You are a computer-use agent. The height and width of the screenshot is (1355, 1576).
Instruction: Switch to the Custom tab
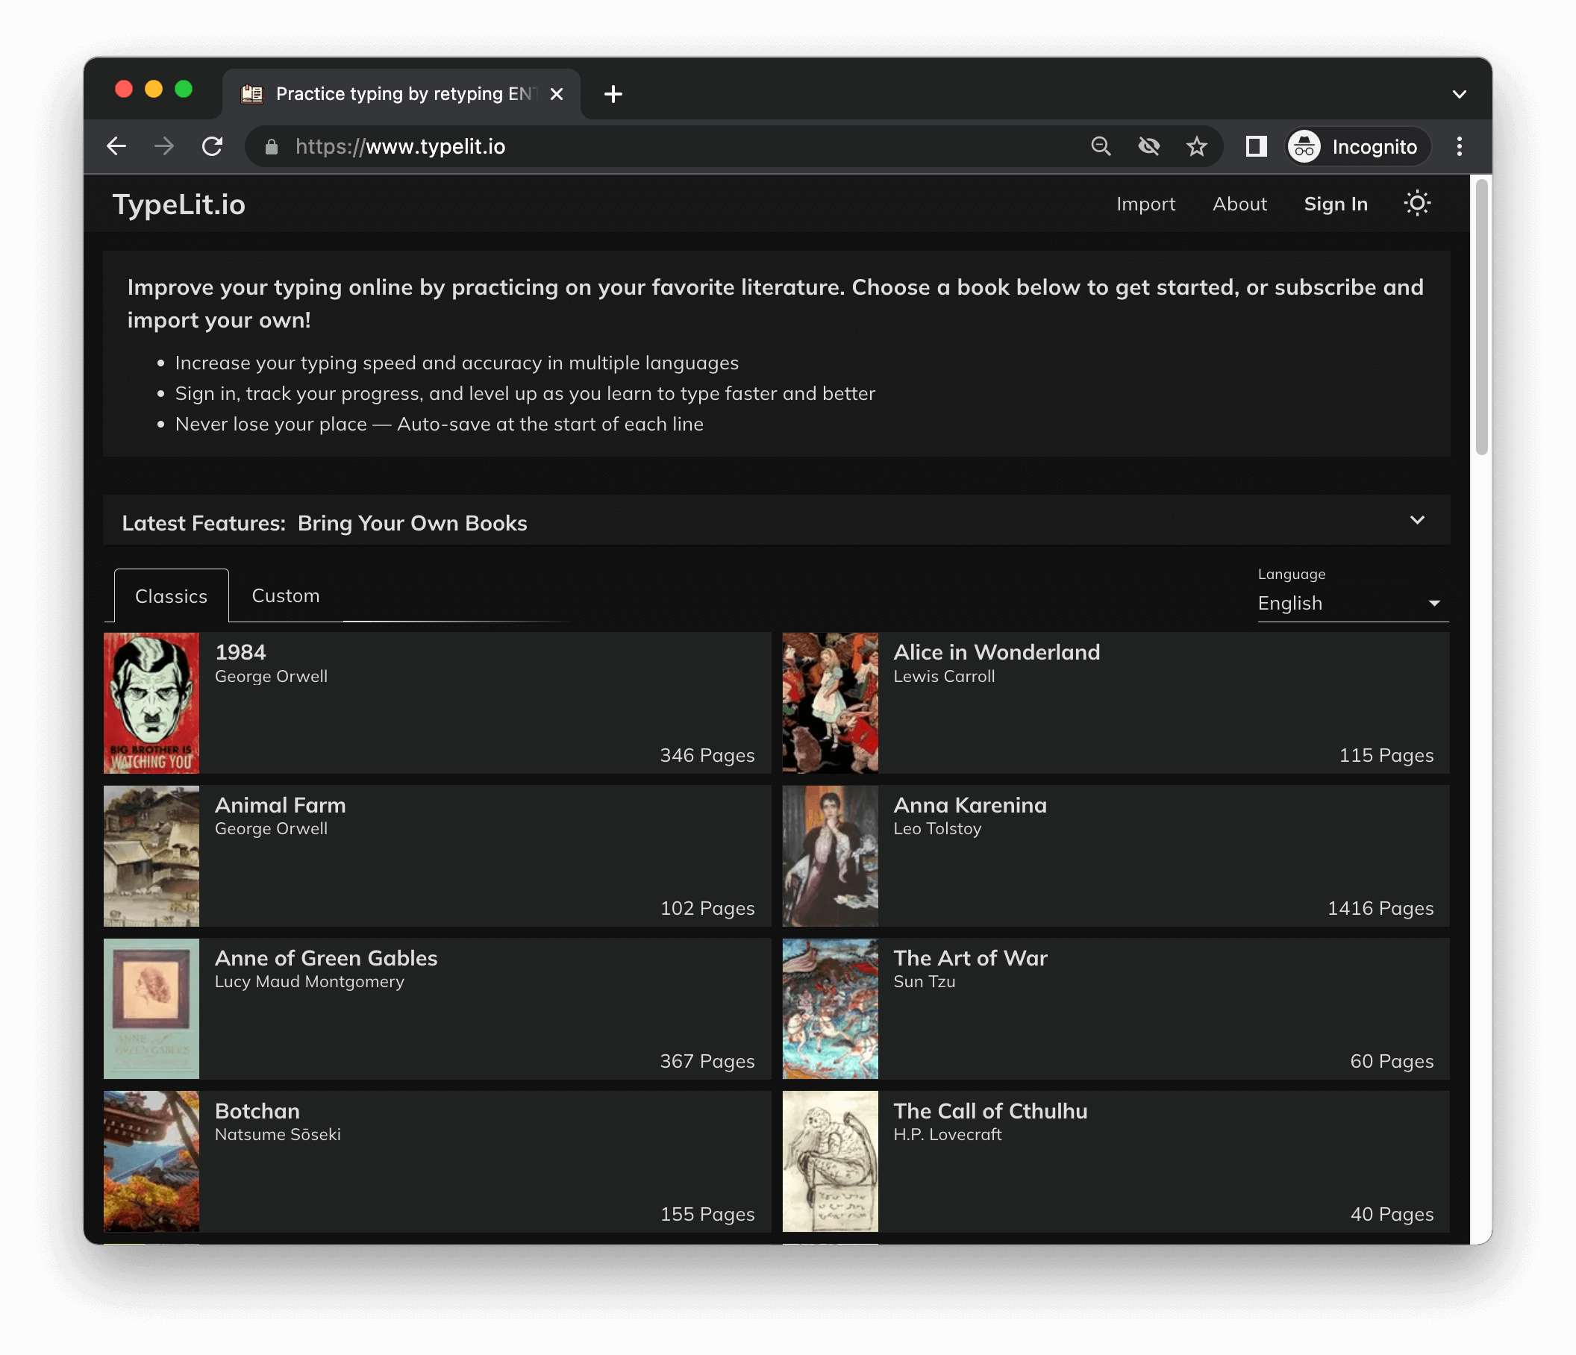pyautogui.click(x=285, y=595)
